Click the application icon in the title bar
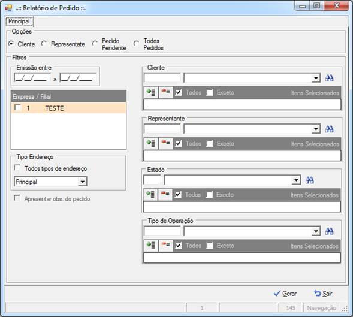 click(x=8, y=8)
